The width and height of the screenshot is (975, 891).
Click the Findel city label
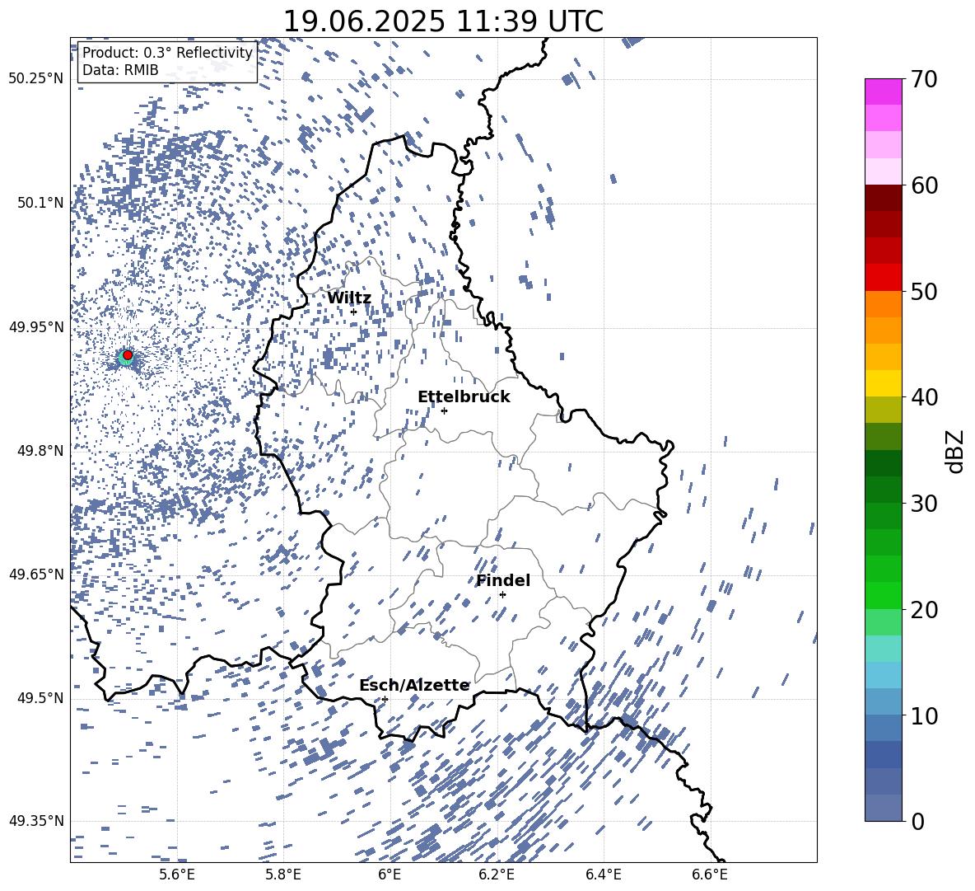click(x=503, y=580)
